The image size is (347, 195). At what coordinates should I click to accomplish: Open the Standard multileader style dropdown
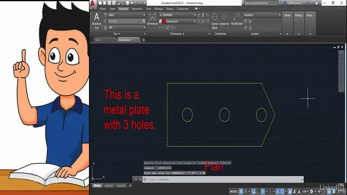pos(280,15)
